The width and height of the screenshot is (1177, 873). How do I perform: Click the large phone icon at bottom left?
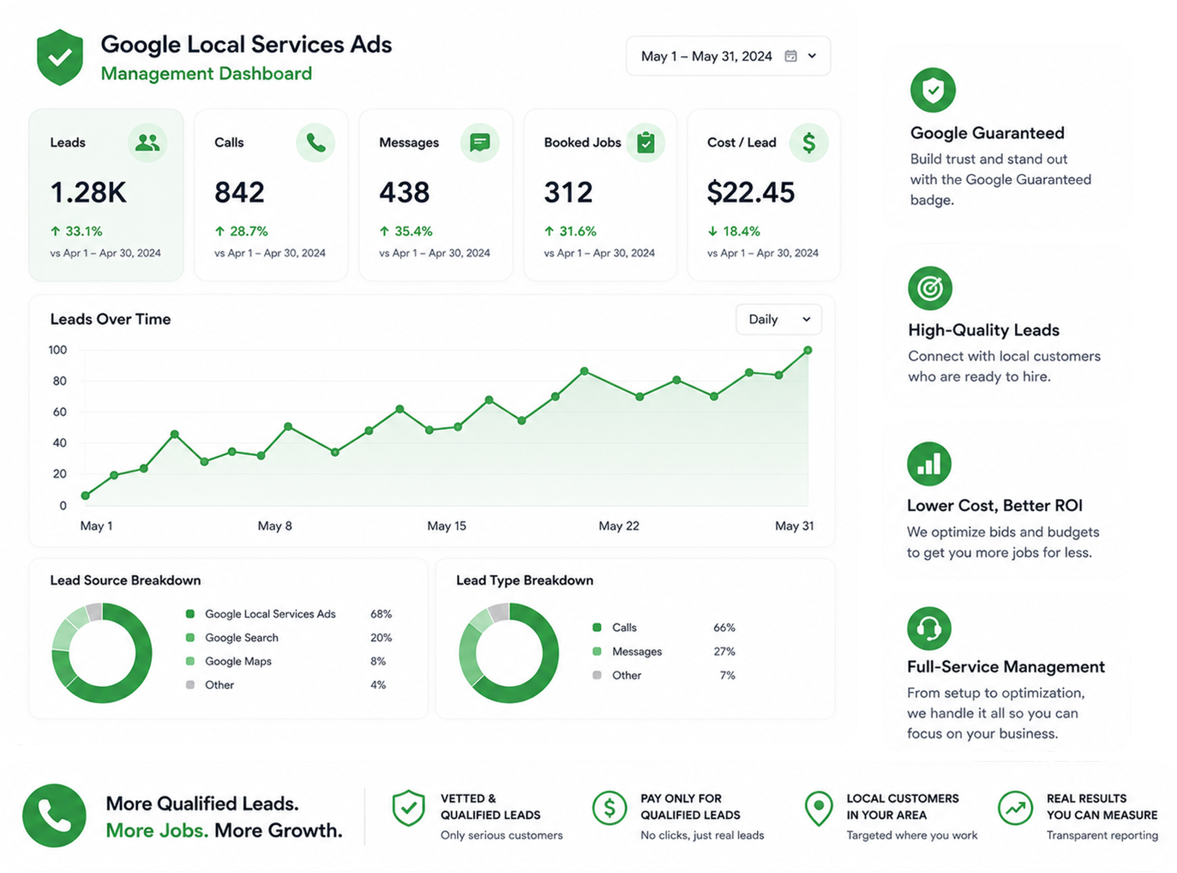[54, 816]
